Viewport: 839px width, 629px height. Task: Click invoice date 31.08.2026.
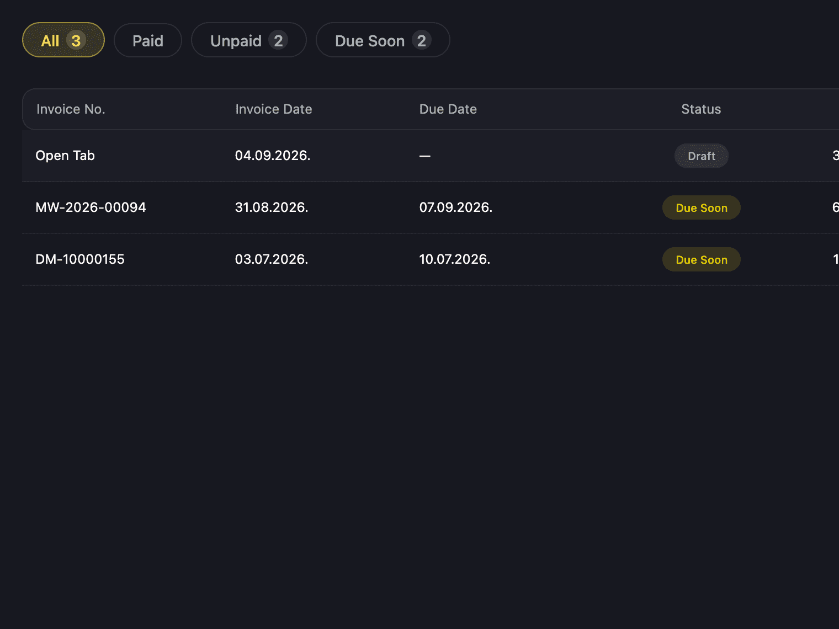[x=272, y=207]
